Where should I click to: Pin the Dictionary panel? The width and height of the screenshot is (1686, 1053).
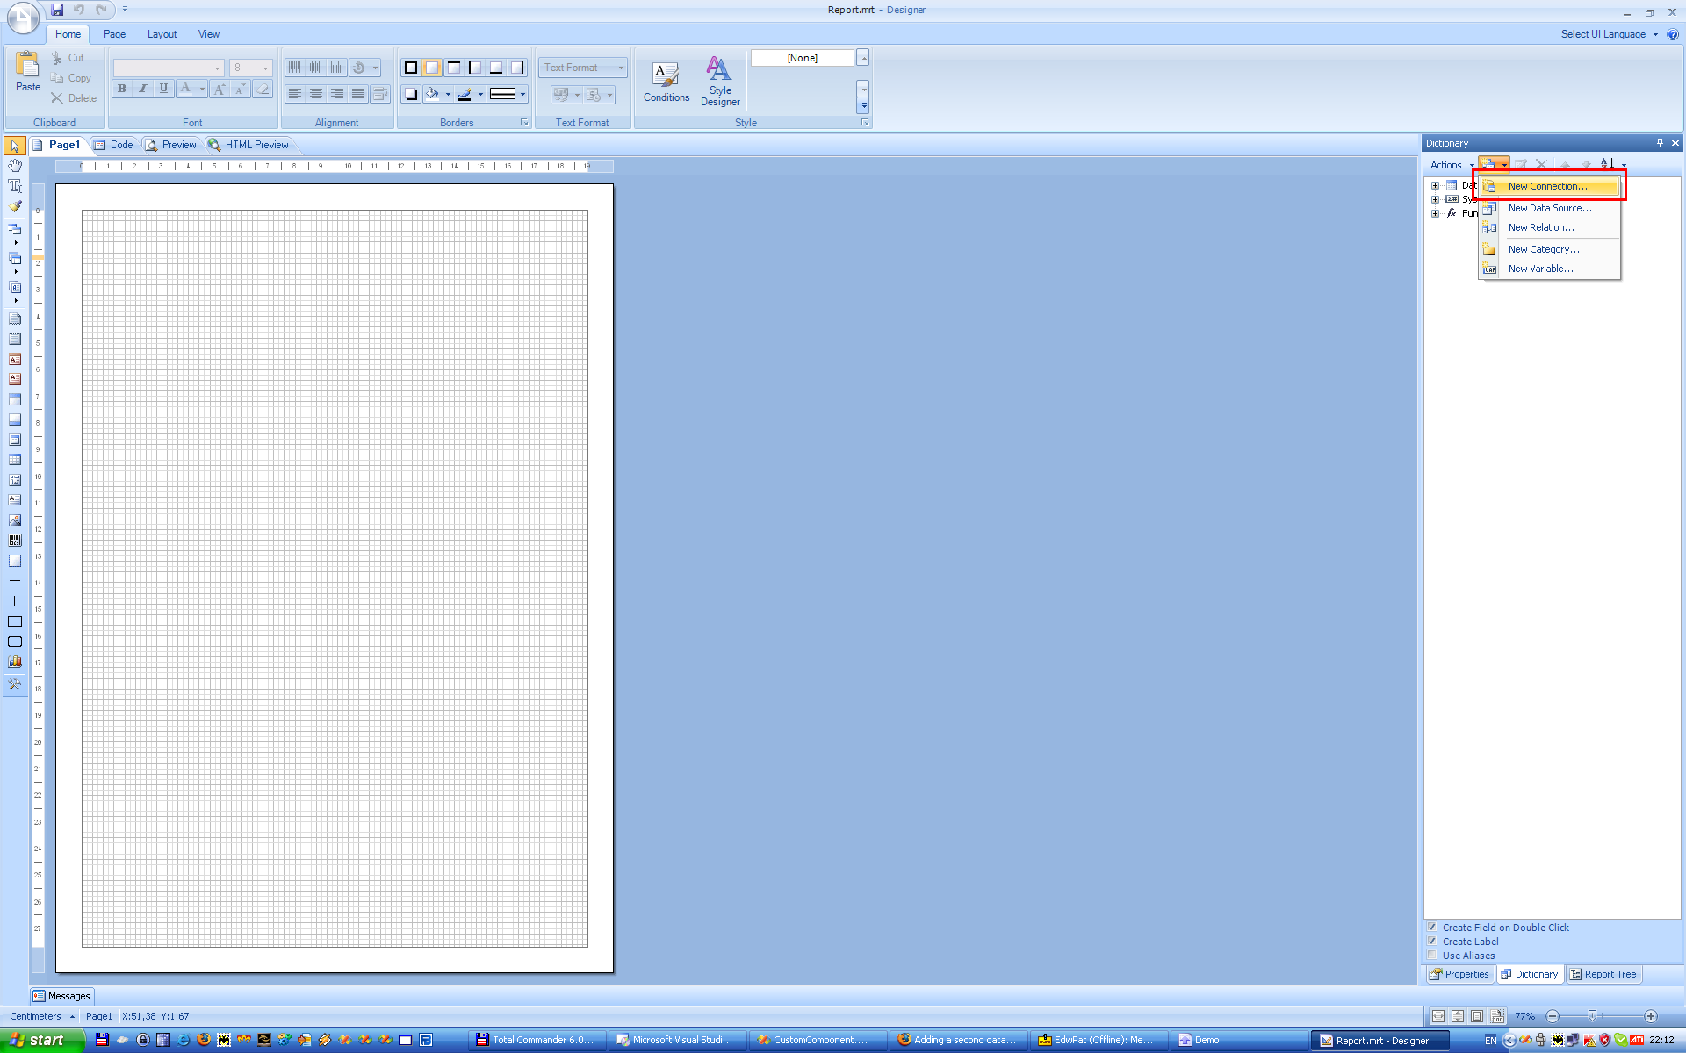pos(1660,143)
